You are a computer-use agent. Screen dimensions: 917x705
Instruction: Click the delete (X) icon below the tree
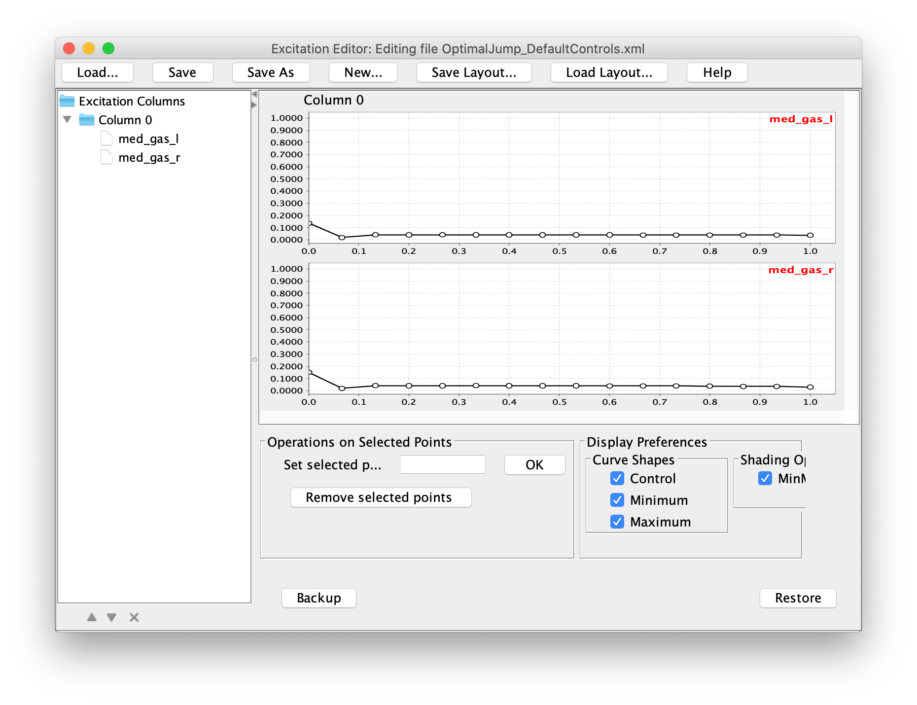pos(134,617)
